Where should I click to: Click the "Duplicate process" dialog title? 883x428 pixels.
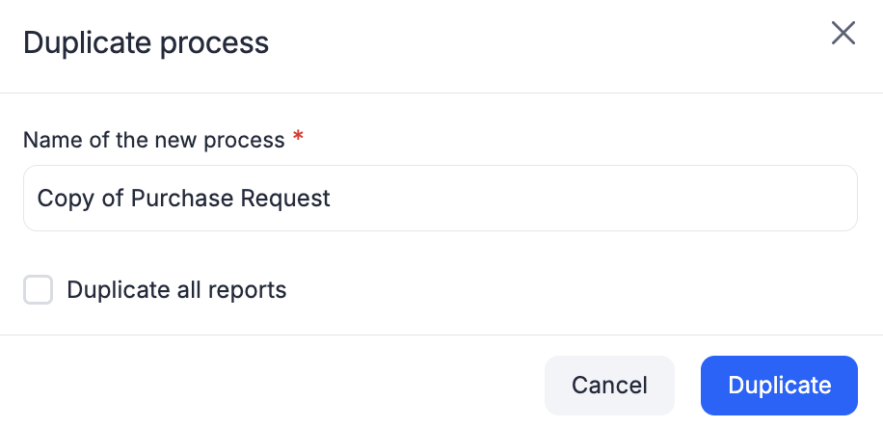pos(146,43)
